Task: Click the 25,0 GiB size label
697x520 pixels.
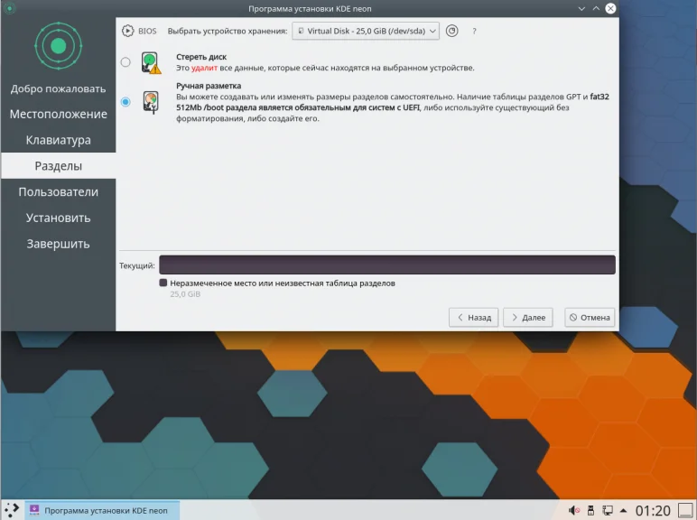Action: tap(185, 293)
